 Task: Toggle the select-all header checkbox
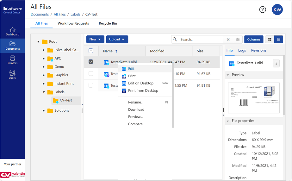(x=91, y=51)
